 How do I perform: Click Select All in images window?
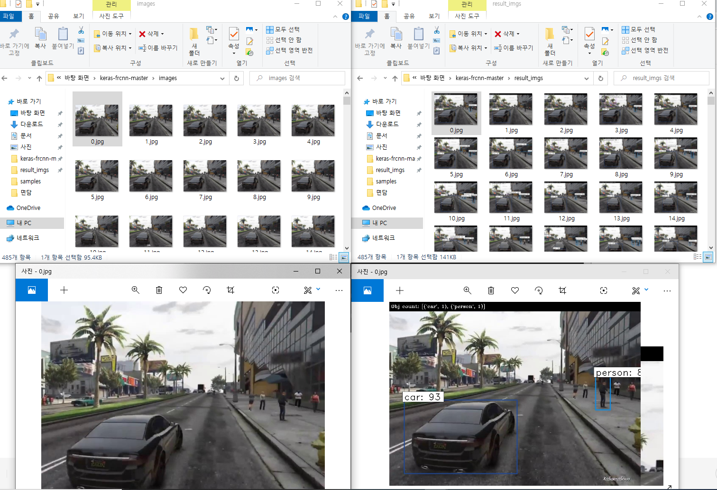pyautogui.click(x=283, y=29)
